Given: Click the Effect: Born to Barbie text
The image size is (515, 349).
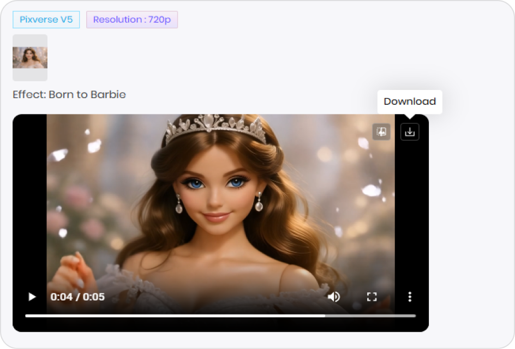Looking at the screenshot, I should (x=69, y=94).
